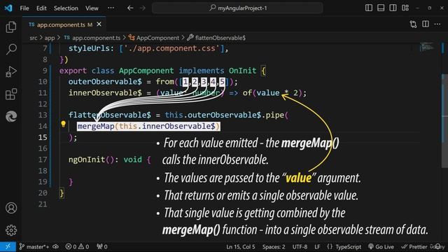Open Customize Layout icon
This screenshot has height=252, width=448.
pyautogui.click(x=405, y=8)
